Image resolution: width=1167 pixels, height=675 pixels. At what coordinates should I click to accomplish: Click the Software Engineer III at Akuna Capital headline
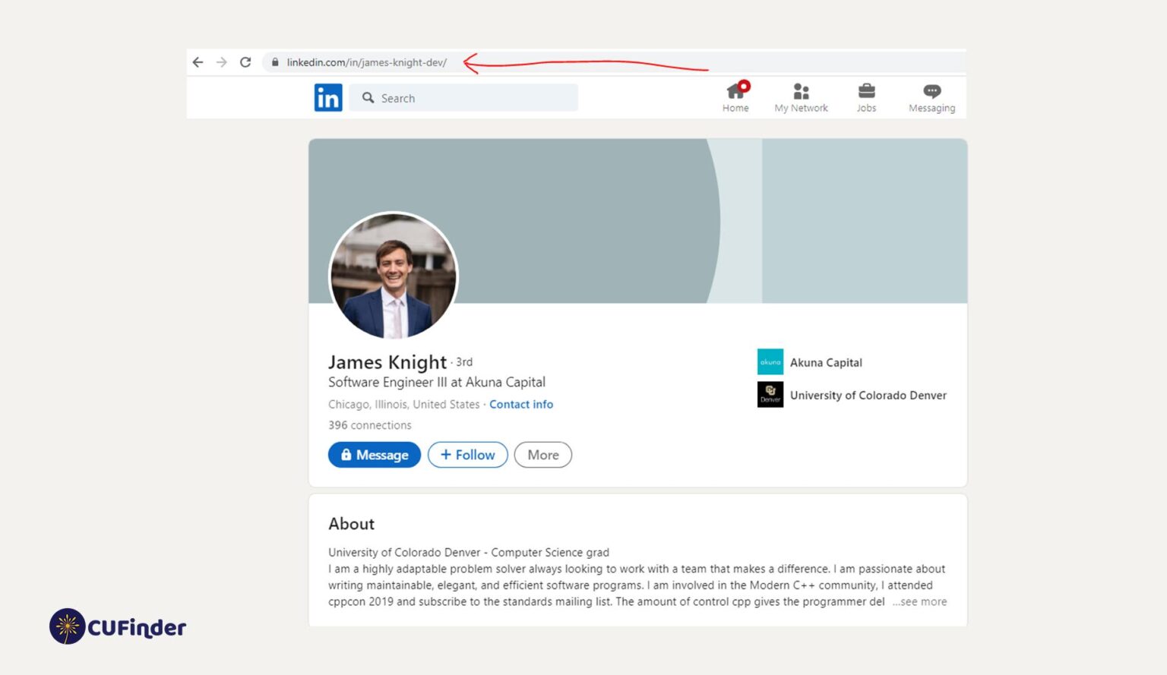click(437, 383)
